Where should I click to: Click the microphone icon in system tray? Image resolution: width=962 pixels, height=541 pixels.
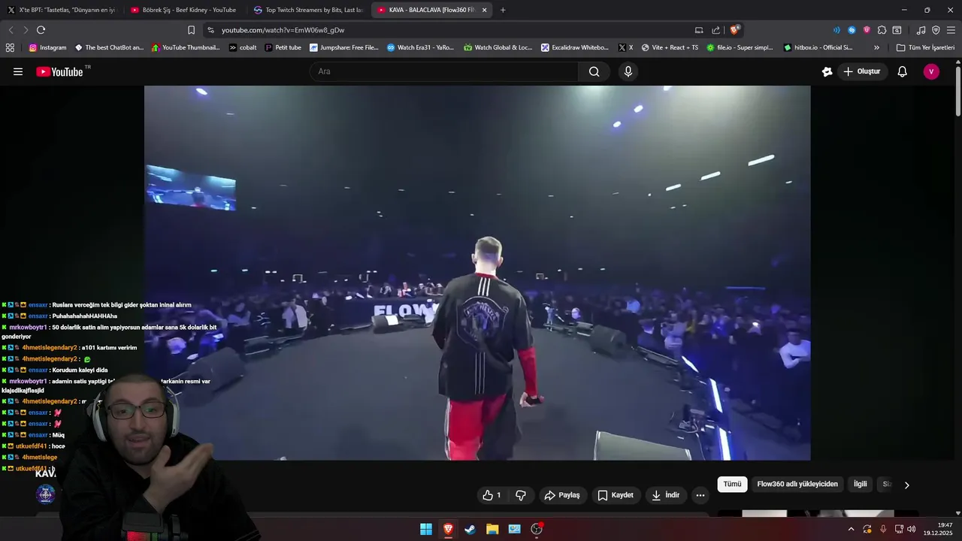(883, 529)
